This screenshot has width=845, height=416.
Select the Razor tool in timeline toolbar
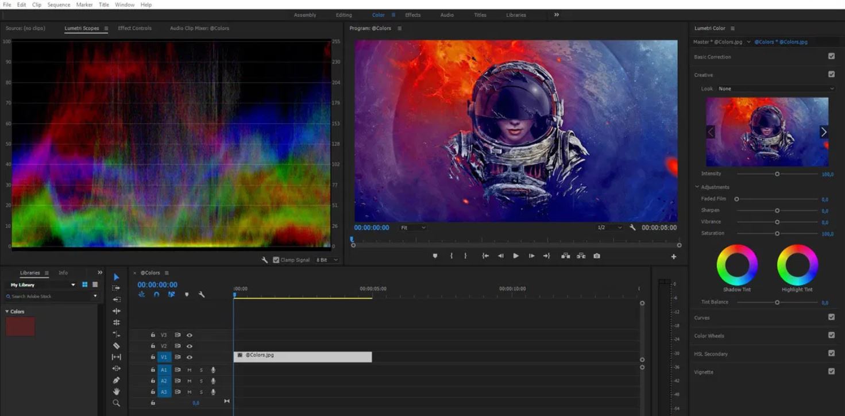[116, 345]
